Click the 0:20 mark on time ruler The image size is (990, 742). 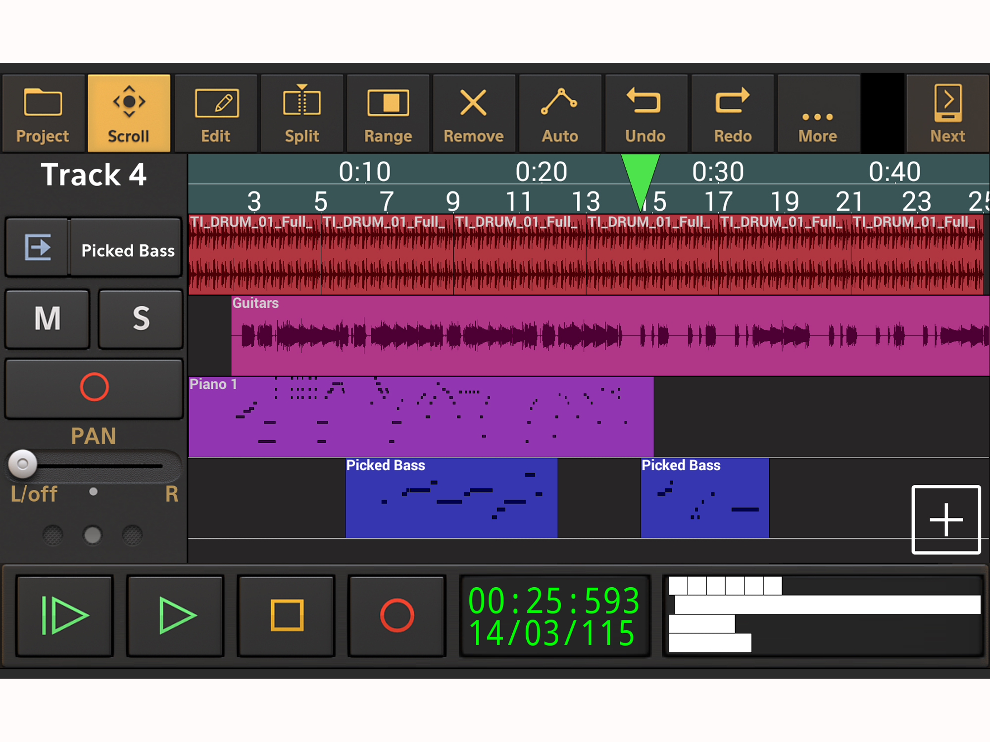click(541, 172)
